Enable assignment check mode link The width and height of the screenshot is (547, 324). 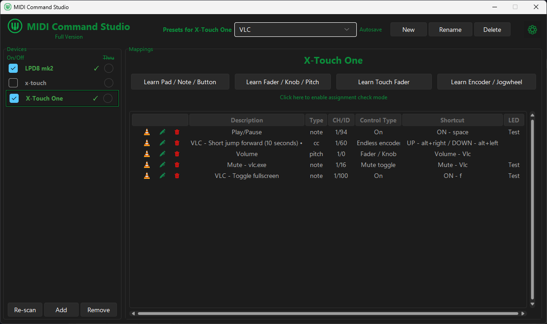[334, 97]
